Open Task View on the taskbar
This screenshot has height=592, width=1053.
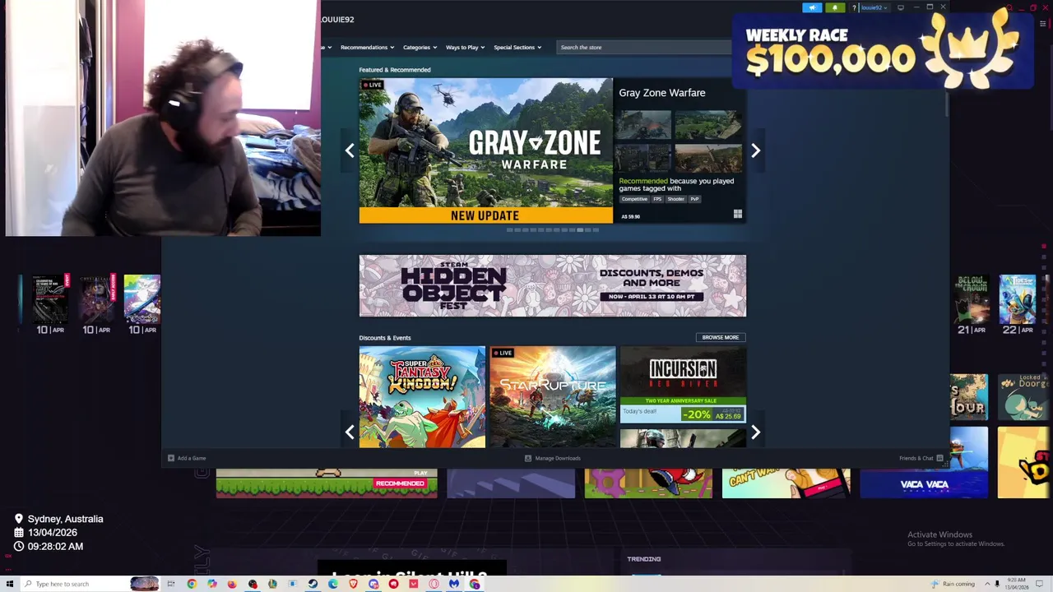(x=171, y=584)
